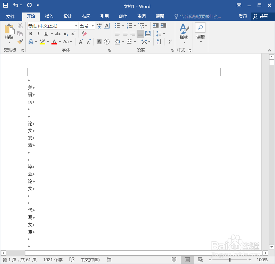275x264 pixels.
Task: Click the zoom out minus button
Action: (210, 259)
